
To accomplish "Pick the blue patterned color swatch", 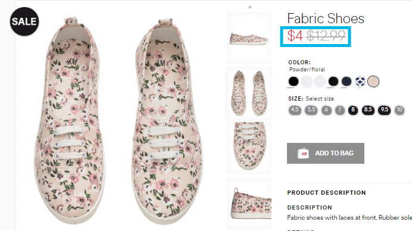I will [x=360, y=81].
